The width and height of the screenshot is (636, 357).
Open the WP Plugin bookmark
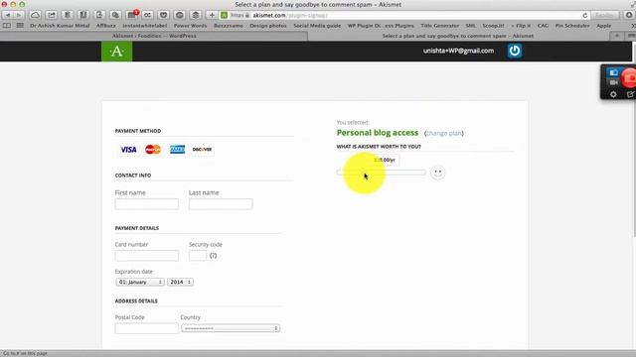click(381, 26)
